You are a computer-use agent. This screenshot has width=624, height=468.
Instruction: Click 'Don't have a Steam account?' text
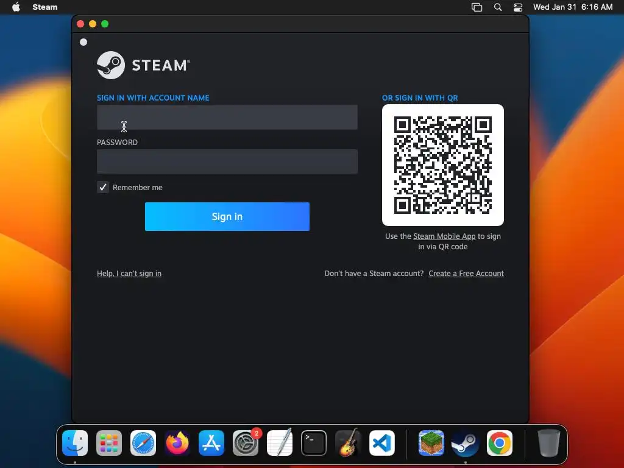[x=374, y=274]
